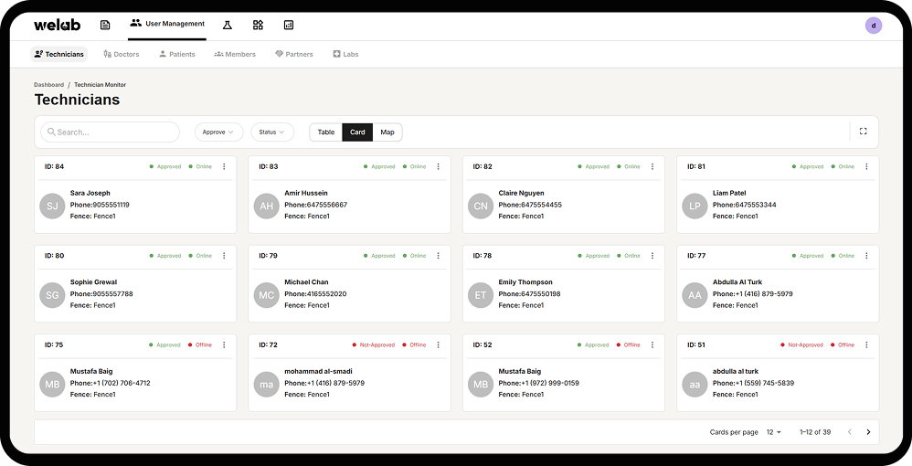The image size is (912, 466).
Task: Open the three-dot menu on card ID 77
Action: pyautogui.click(x=866, y=256)
